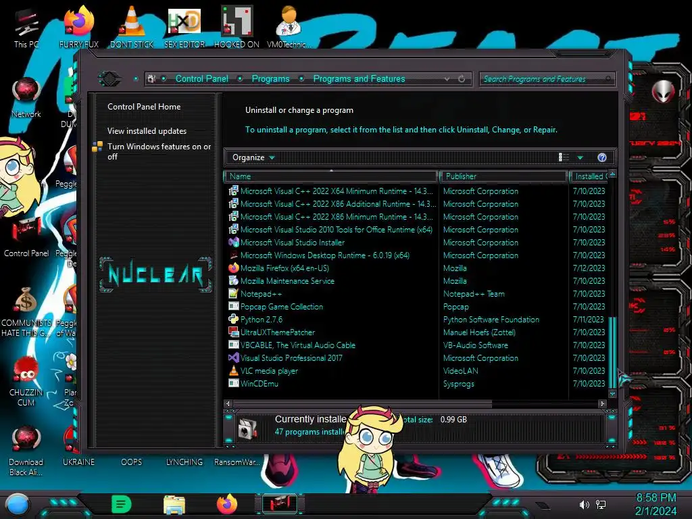The width and height of the screenshot is (692, 519).
Task: Sort by the Name column header
Action: (x=330, y=176)
